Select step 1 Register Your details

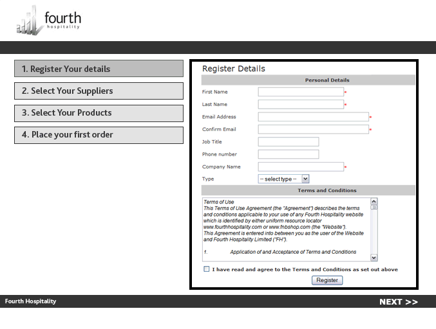pyautogui.click(x=99, y=69)
